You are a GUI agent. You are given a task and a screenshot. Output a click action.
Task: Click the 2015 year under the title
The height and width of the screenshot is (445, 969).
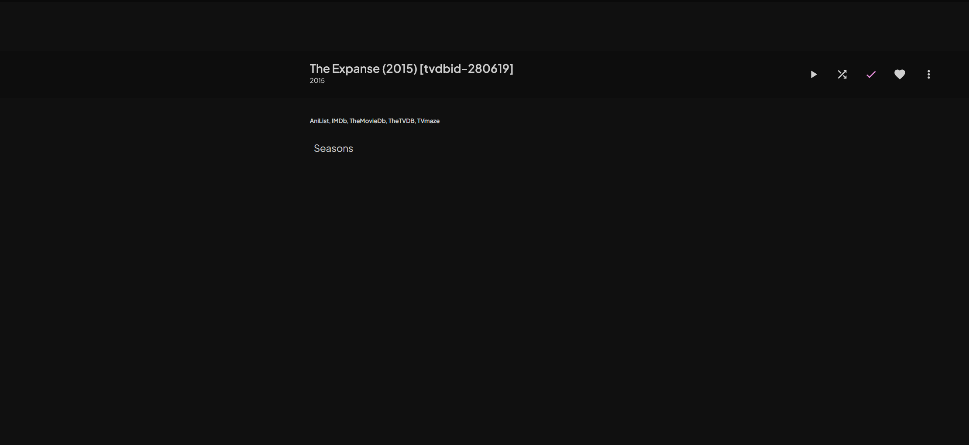(x=317, y=81)
